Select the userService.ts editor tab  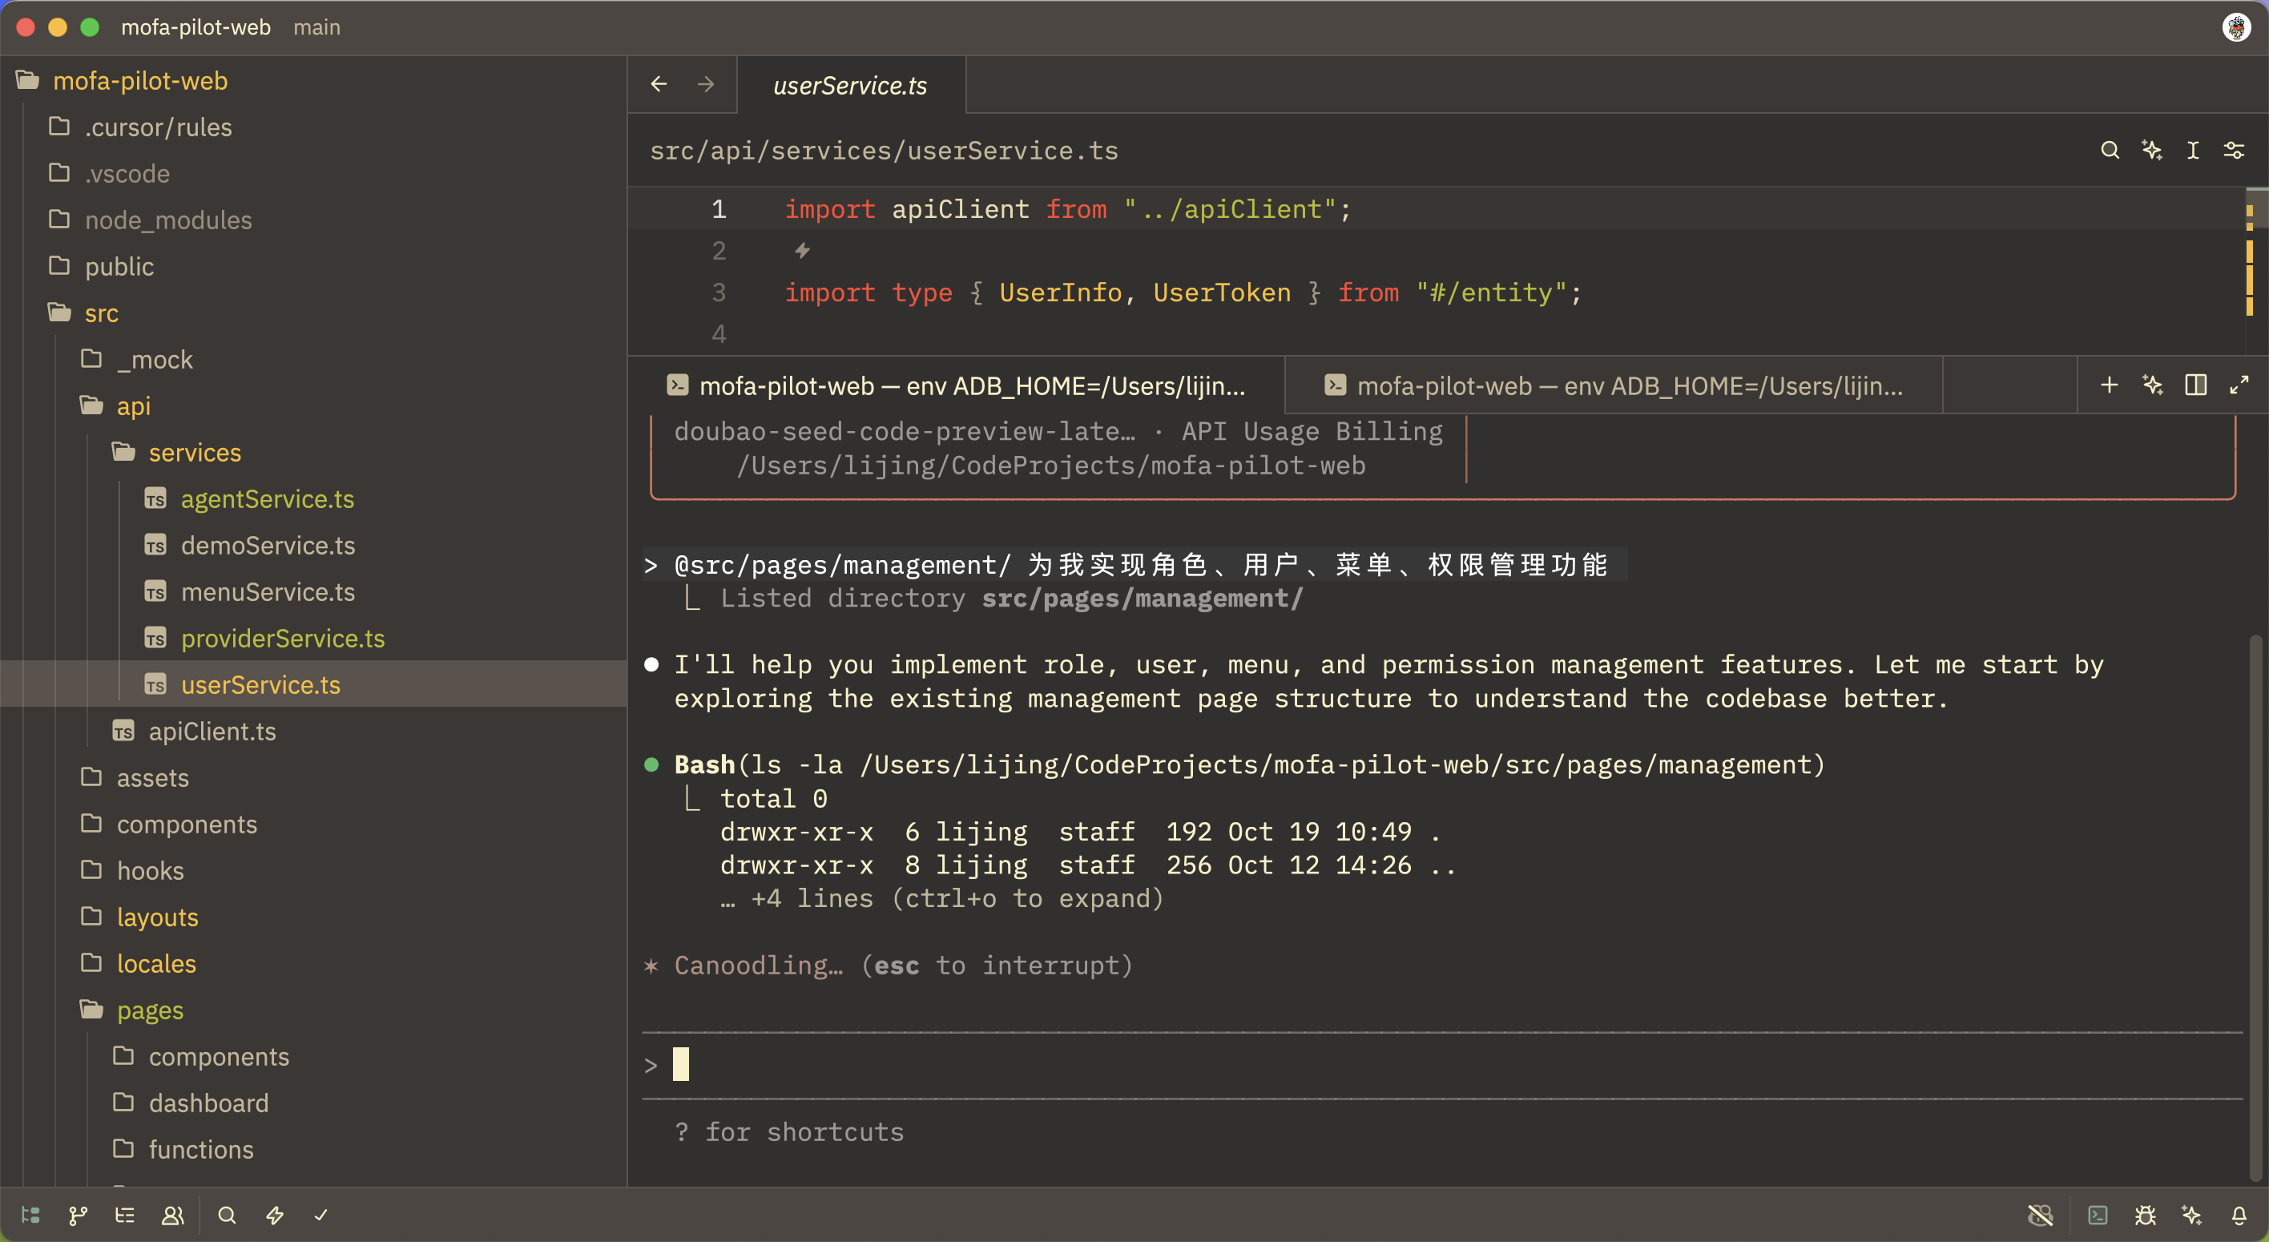click(x=849, y=86)
